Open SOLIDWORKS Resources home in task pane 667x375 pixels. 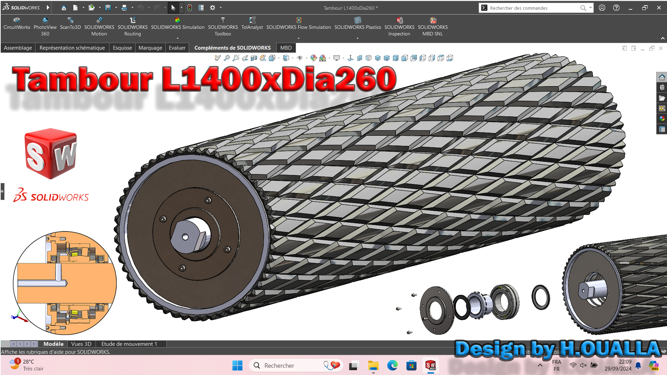662,77
